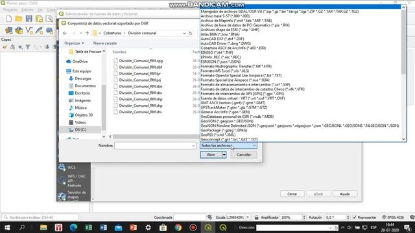Select file División_Comunal_RM.dbf

[141, 67]
